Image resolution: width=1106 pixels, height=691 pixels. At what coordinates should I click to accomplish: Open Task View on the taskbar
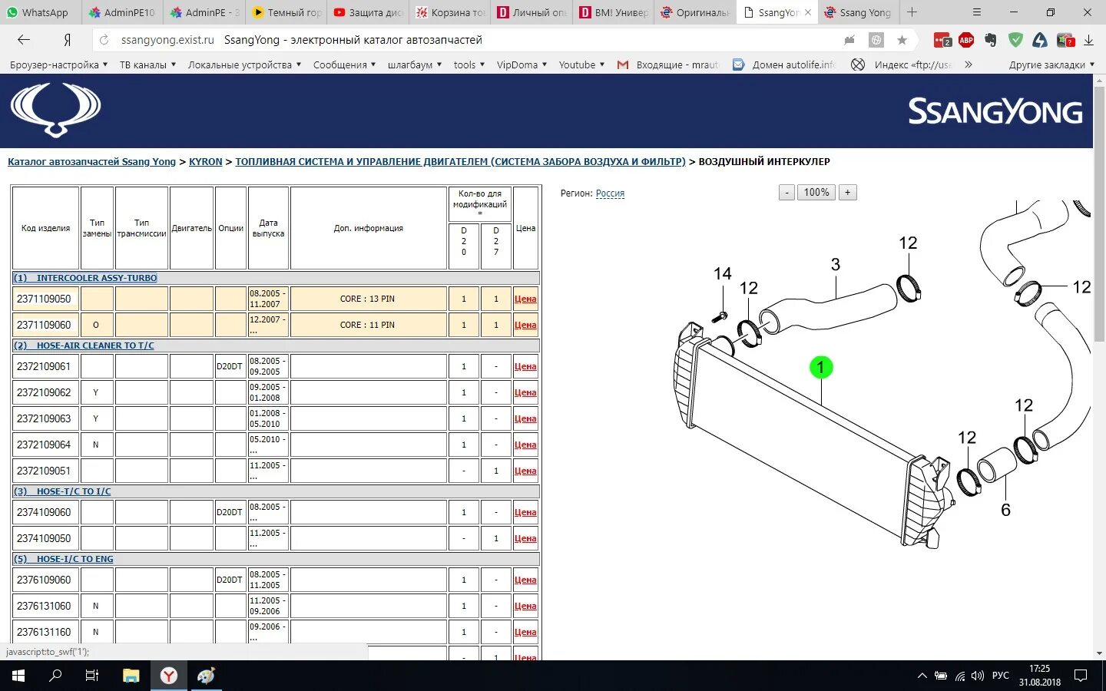[92, 676]
